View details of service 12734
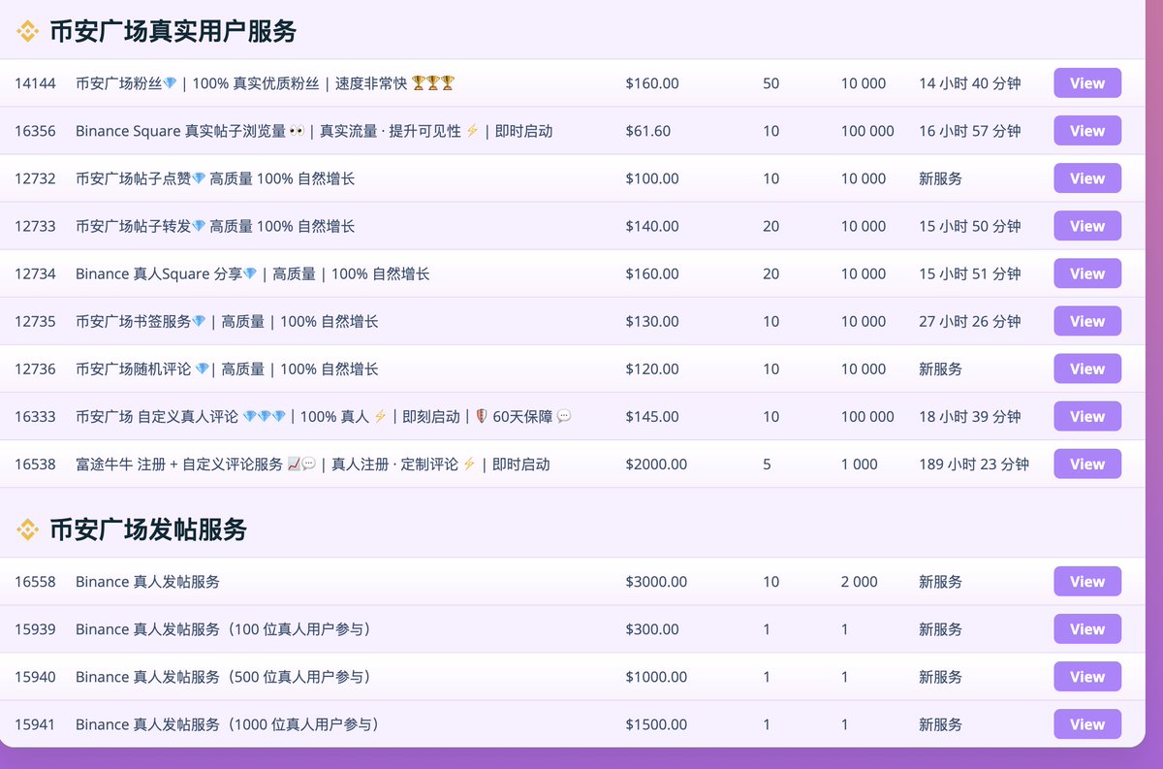The image size is (1163, 769). [x=1087, y=273]
